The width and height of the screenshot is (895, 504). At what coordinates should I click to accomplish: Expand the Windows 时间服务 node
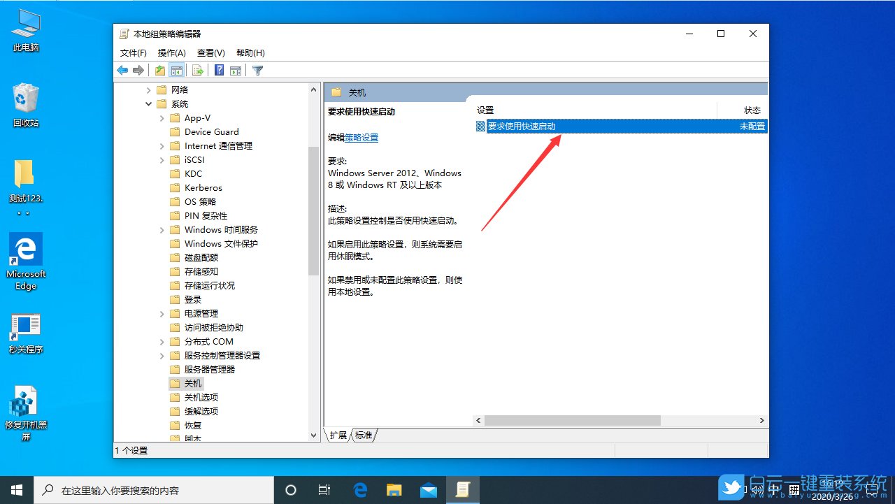point(162,229)
